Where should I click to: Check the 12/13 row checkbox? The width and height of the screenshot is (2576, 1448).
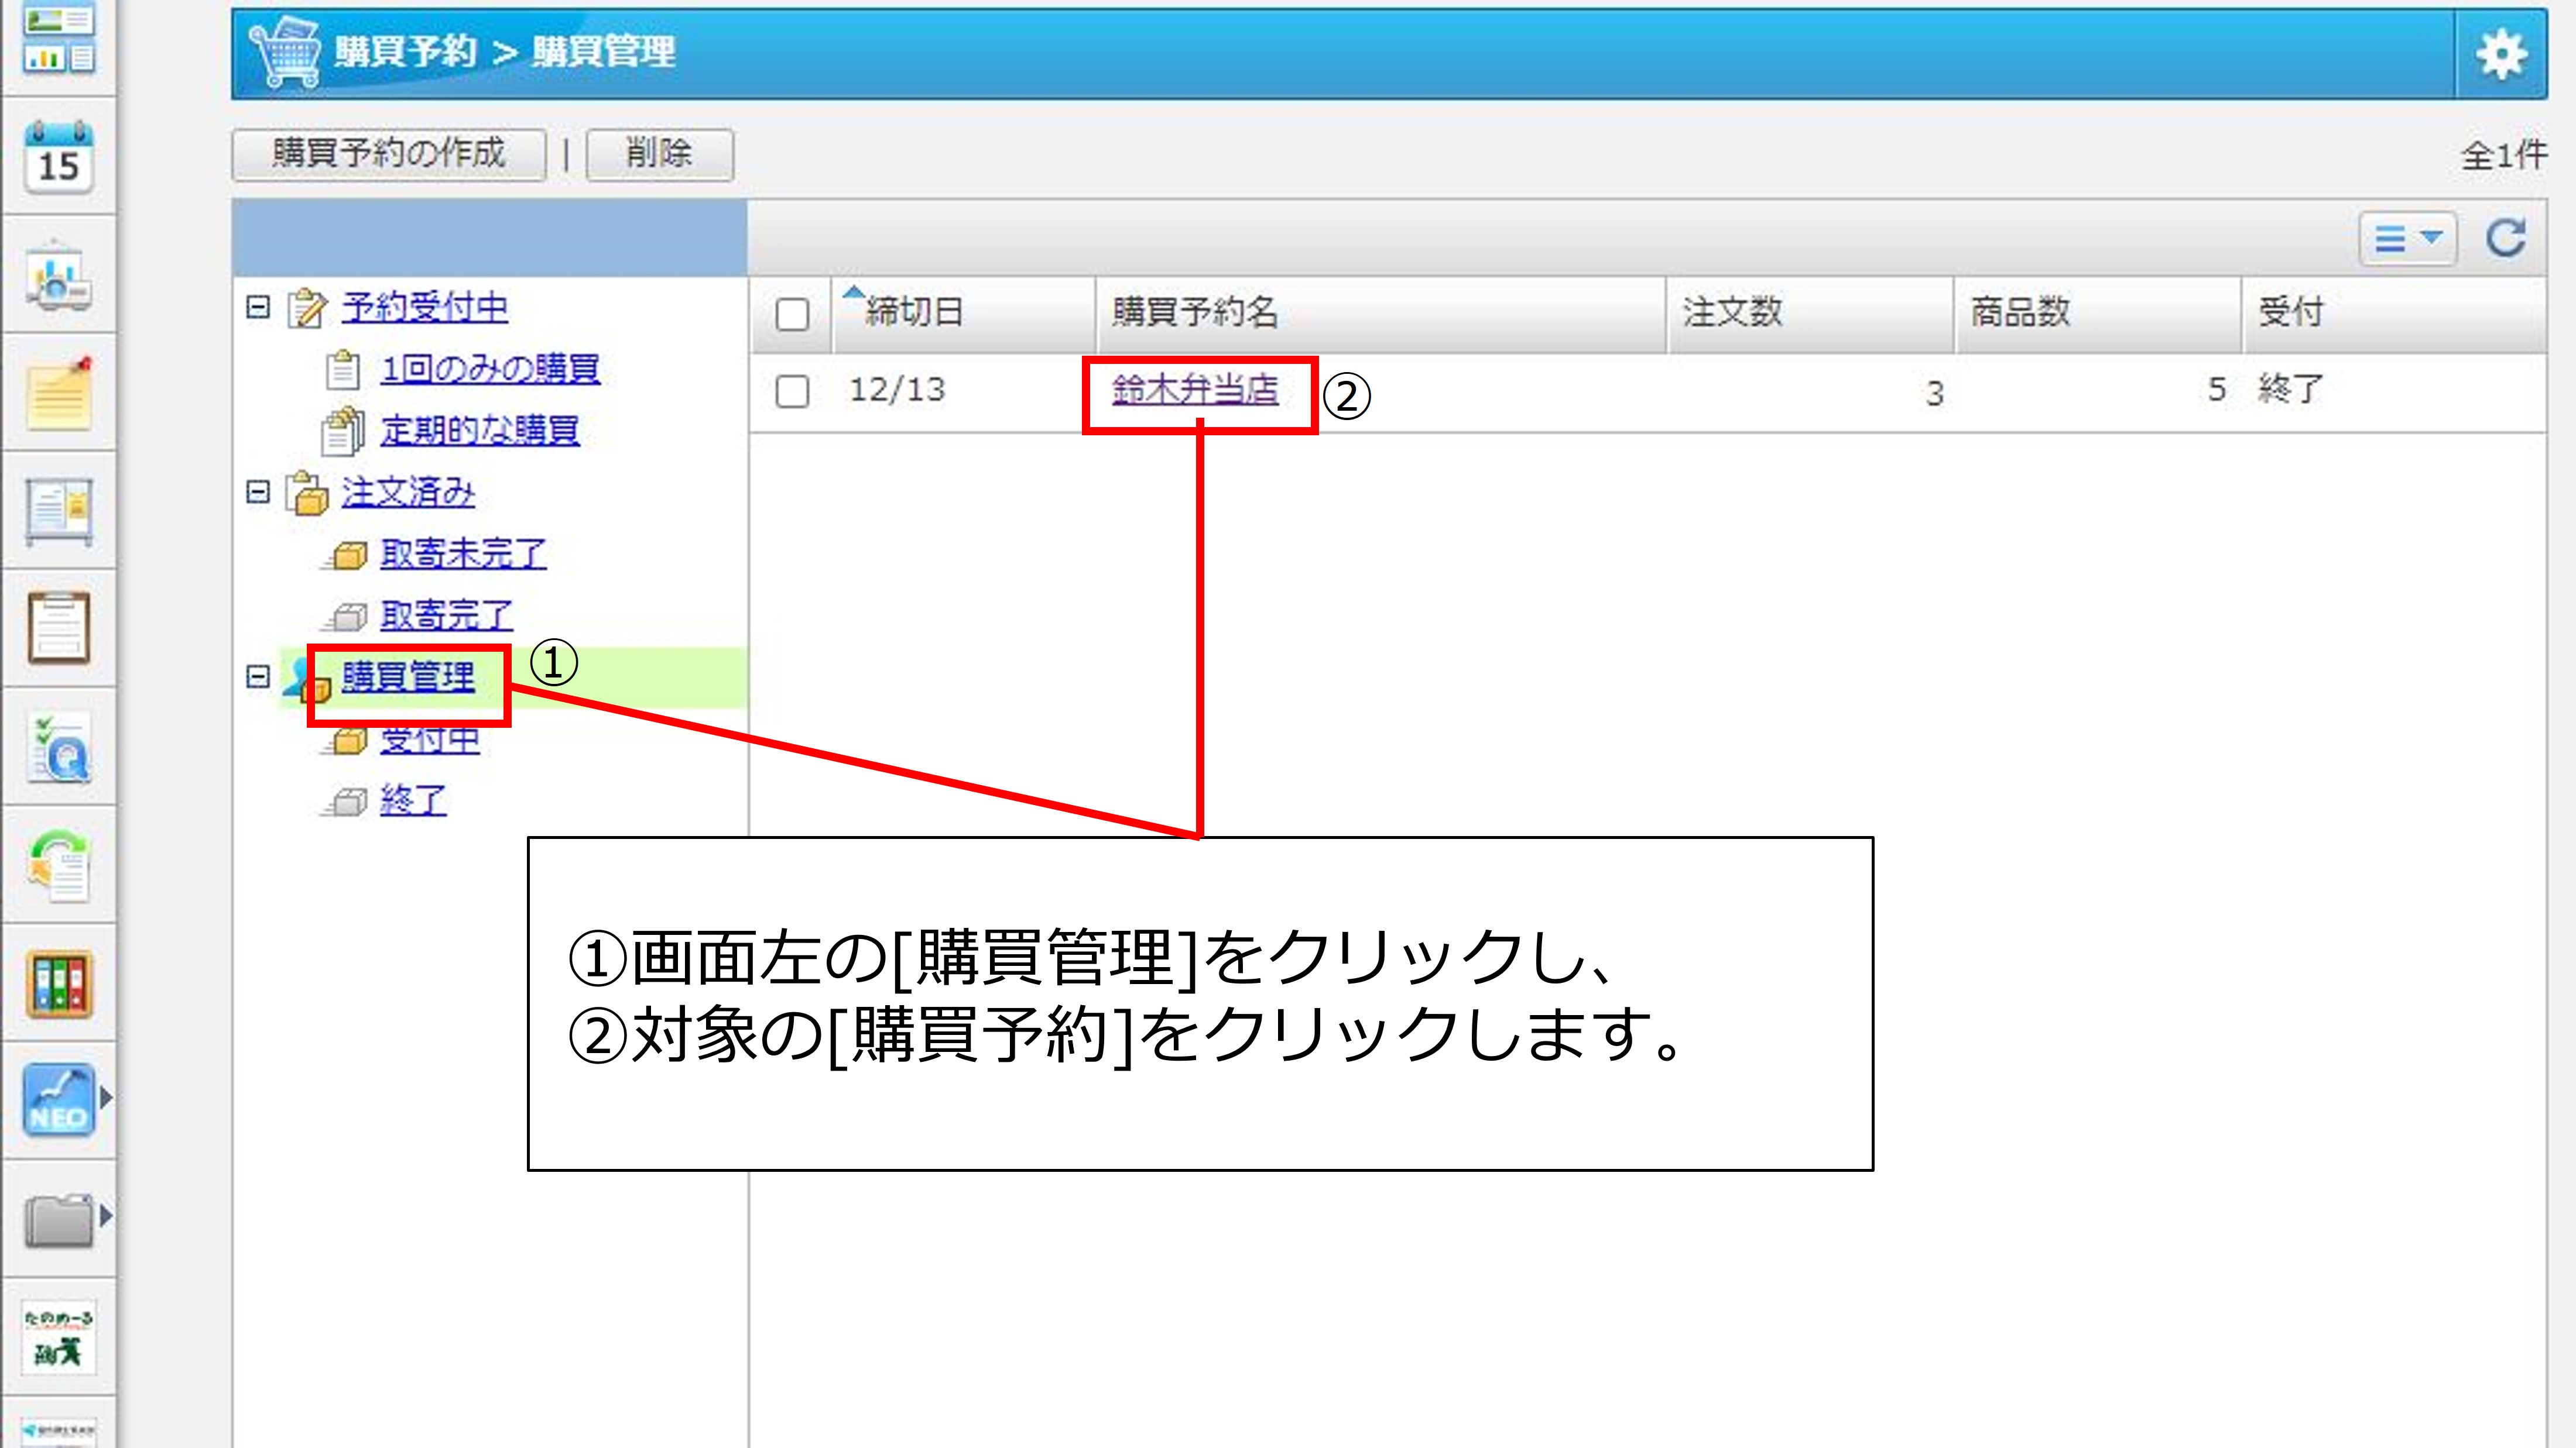coord(792,391)
